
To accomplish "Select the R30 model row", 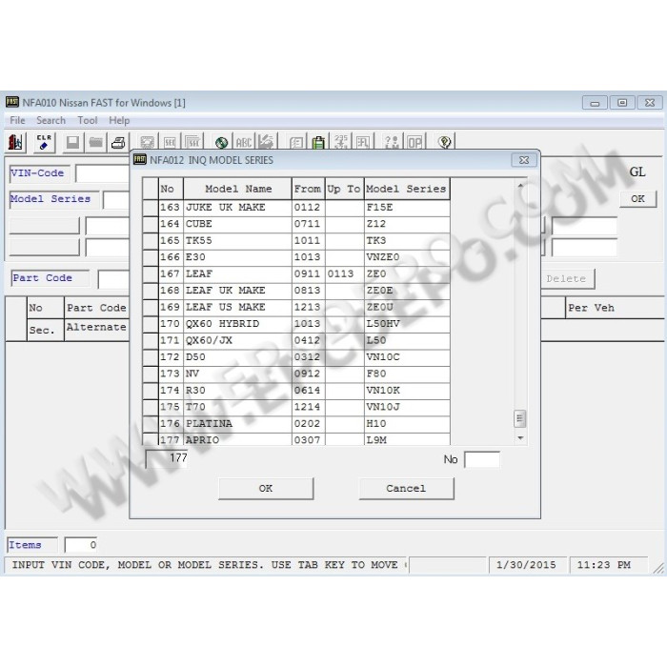I will 296,391.
